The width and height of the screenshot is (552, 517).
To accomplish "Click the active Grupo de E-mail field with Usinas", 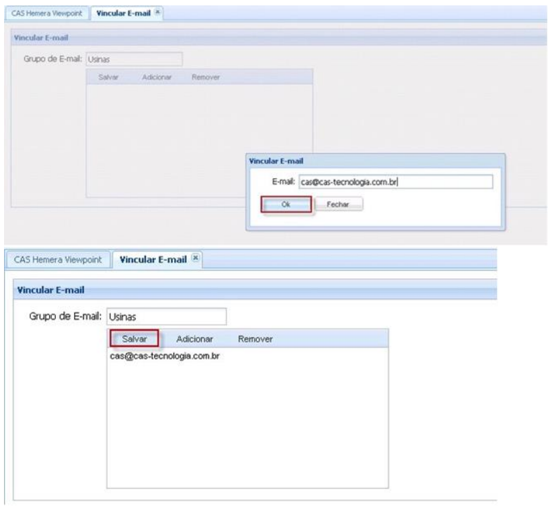I will (167, 317).
